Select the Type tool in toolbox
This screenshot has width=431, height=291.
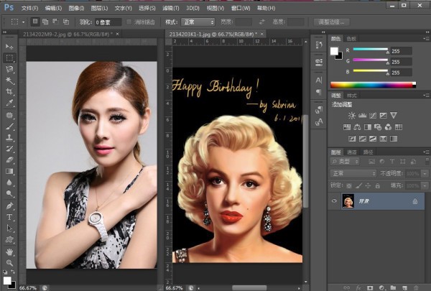(x=9, y=217)
